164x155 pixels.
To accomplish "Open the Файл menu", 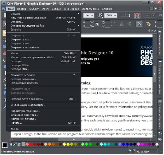I will (11, 9).
